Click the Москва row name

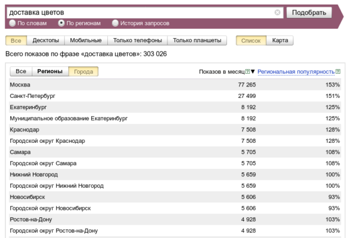click(x=20, y=85)
